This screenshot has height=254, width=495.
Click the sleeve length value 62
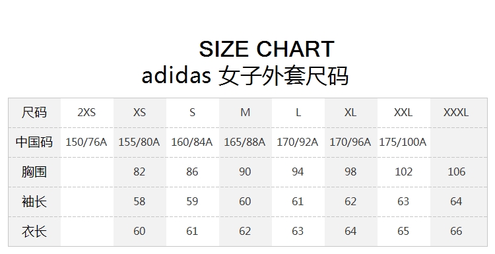click(350, 201)
